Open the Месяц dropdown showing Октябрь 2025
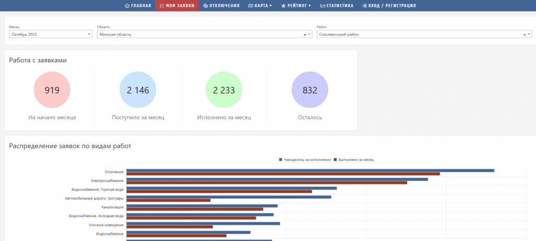The height and width of the screenshot is (241, 536). pyautogui.click(x=50, y=35)
